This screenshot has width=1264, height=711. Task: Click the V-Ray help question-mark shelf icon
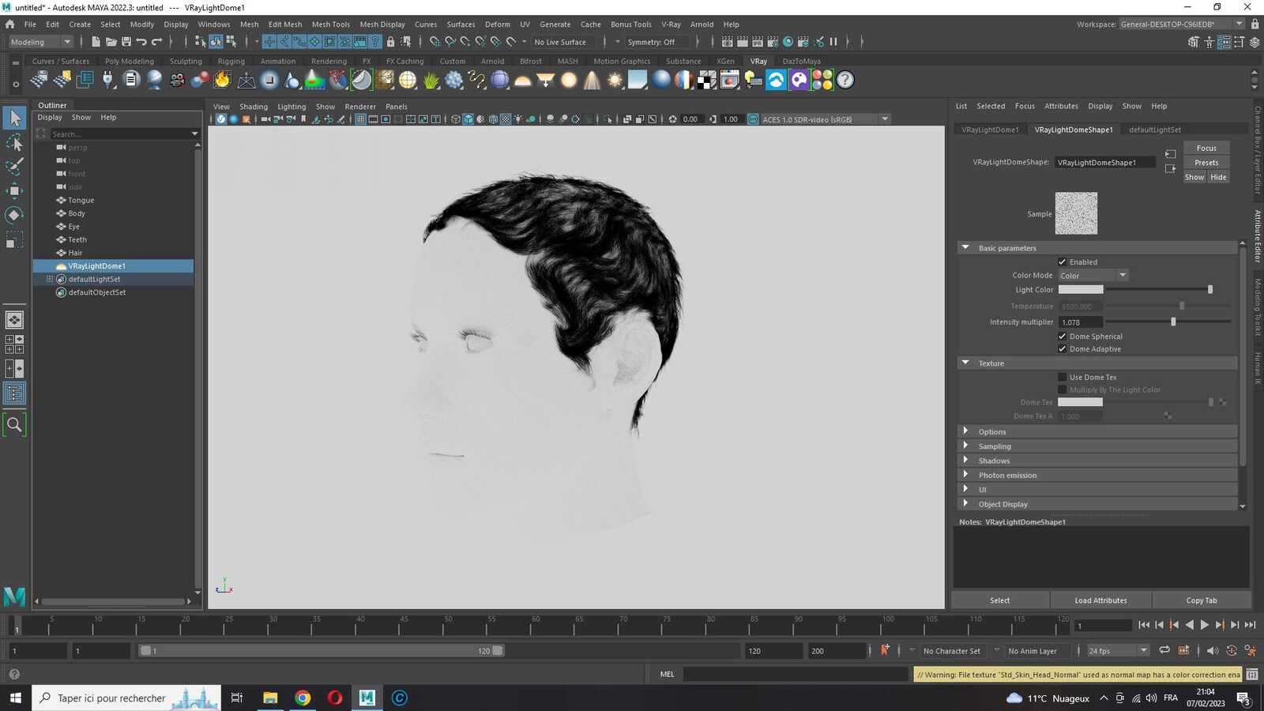pos(845,80)
